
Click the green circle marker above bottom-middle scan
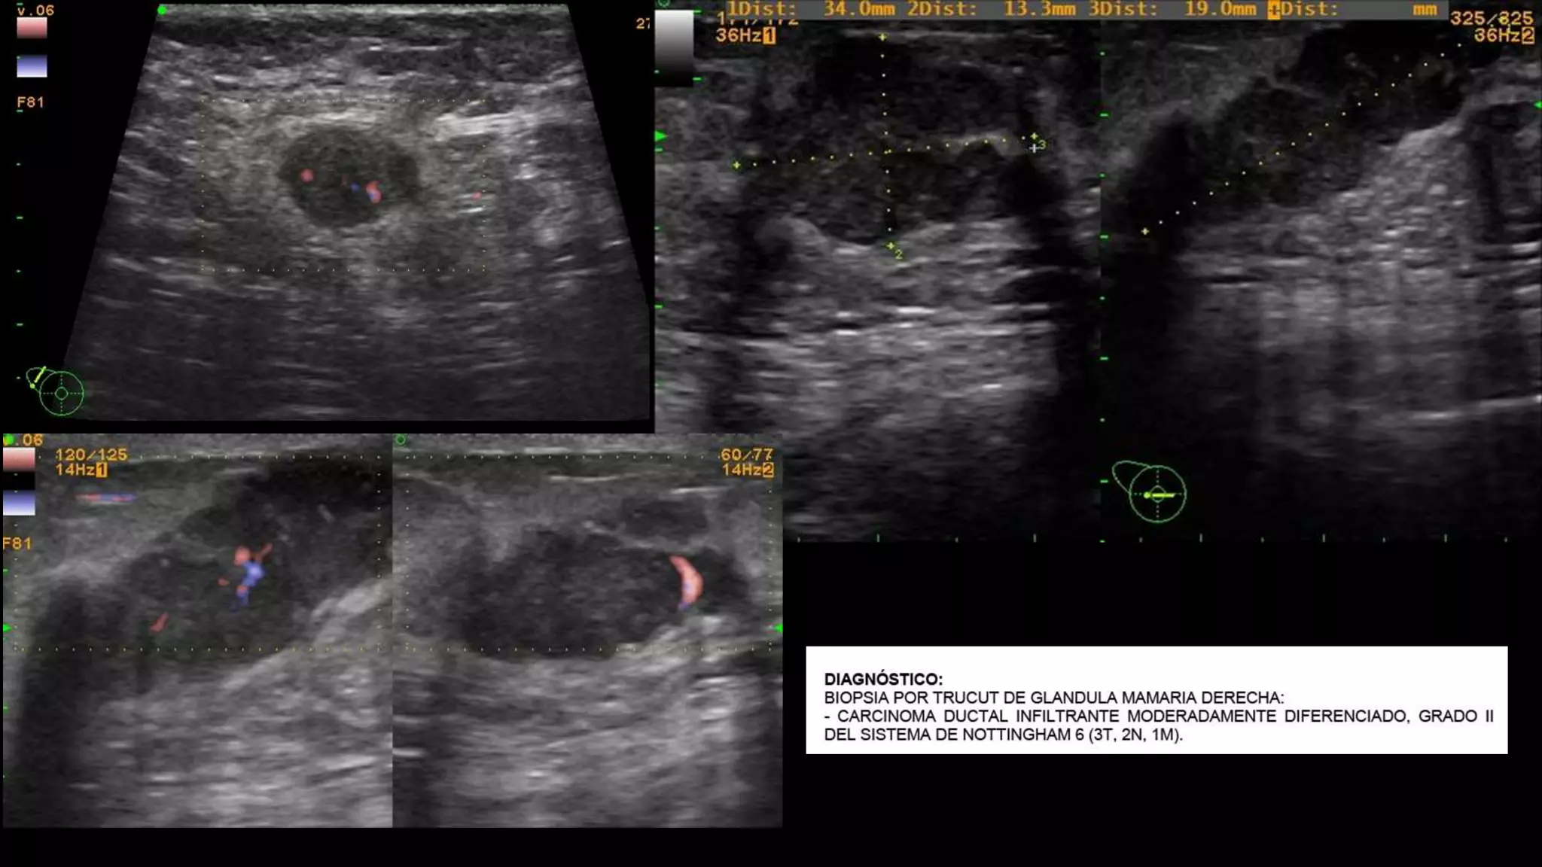tap(401, 440)
